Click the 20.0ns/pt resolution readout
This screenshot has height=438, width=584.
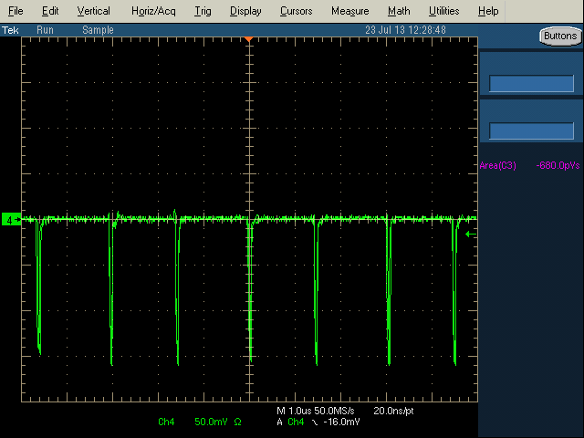tap(393, 411)
